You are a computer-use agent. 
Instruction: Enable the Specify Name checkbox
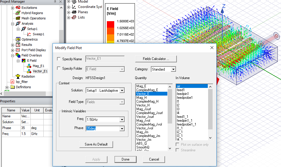tap(59, 59)
